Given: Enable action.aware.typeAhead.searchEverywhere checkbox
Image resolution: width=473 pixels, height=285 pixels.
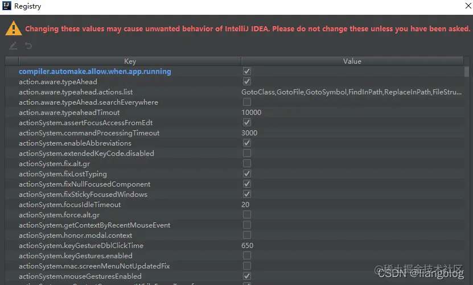Looking at the screenshot, I should click(247, 102).
